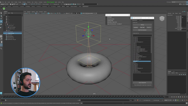This screenshot has width=188, height=106.
Task: Open the File menu
Action: [x=3, y=2]
